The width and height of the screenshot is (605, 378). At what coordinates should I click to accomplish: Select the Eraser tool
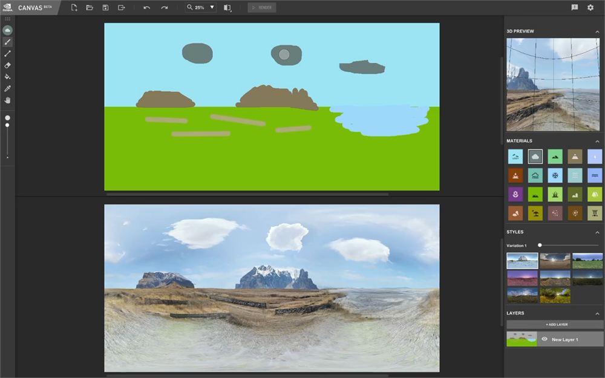(7, 65)
